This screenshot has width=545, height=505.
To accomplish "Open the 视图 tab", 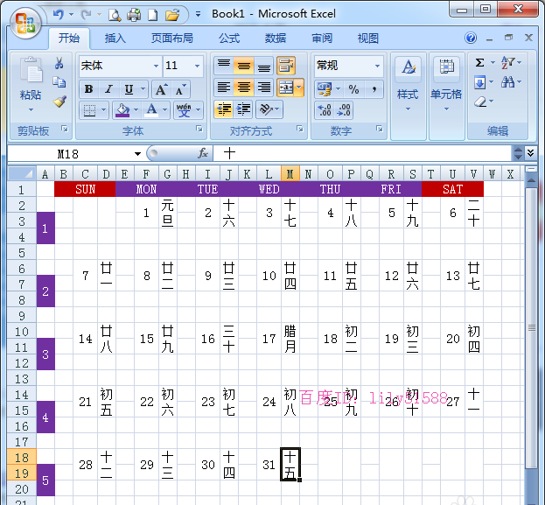I will (x=367, y=38).
